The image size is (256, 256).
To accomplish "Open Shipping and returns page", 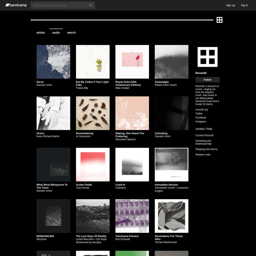I will (x=207, y=149).
